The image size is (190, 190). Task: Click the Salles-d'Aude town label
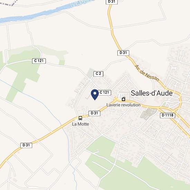tap(152, 93)
